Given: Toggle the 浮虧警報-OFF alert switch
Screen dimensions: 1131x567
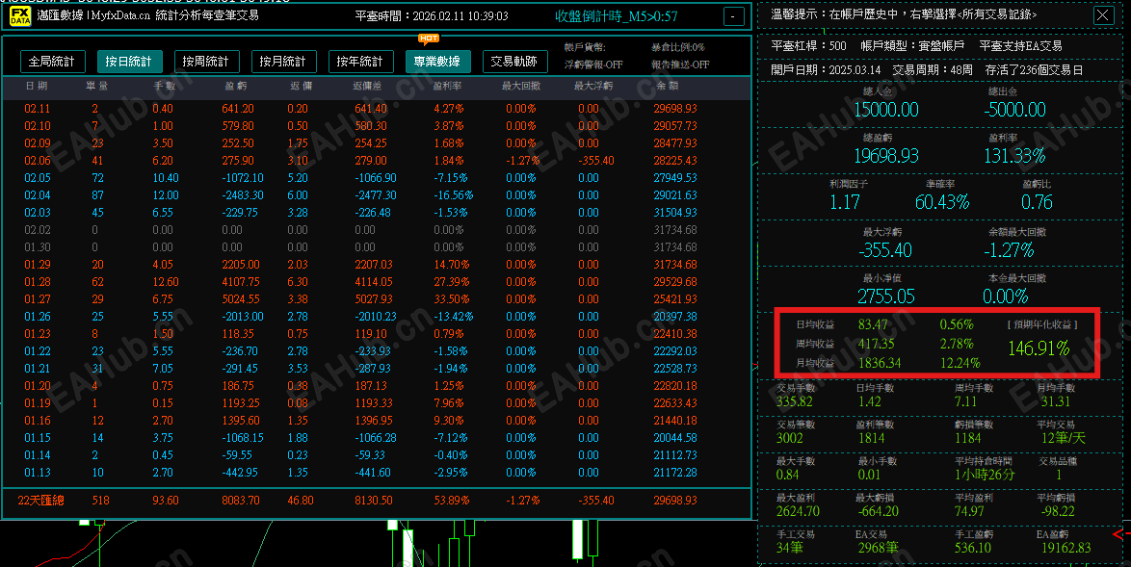Looking at the screenshot, I should pos(593,64).
